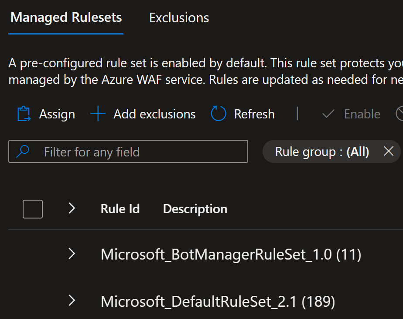Click the Enable button label

(x=362, y=114)
